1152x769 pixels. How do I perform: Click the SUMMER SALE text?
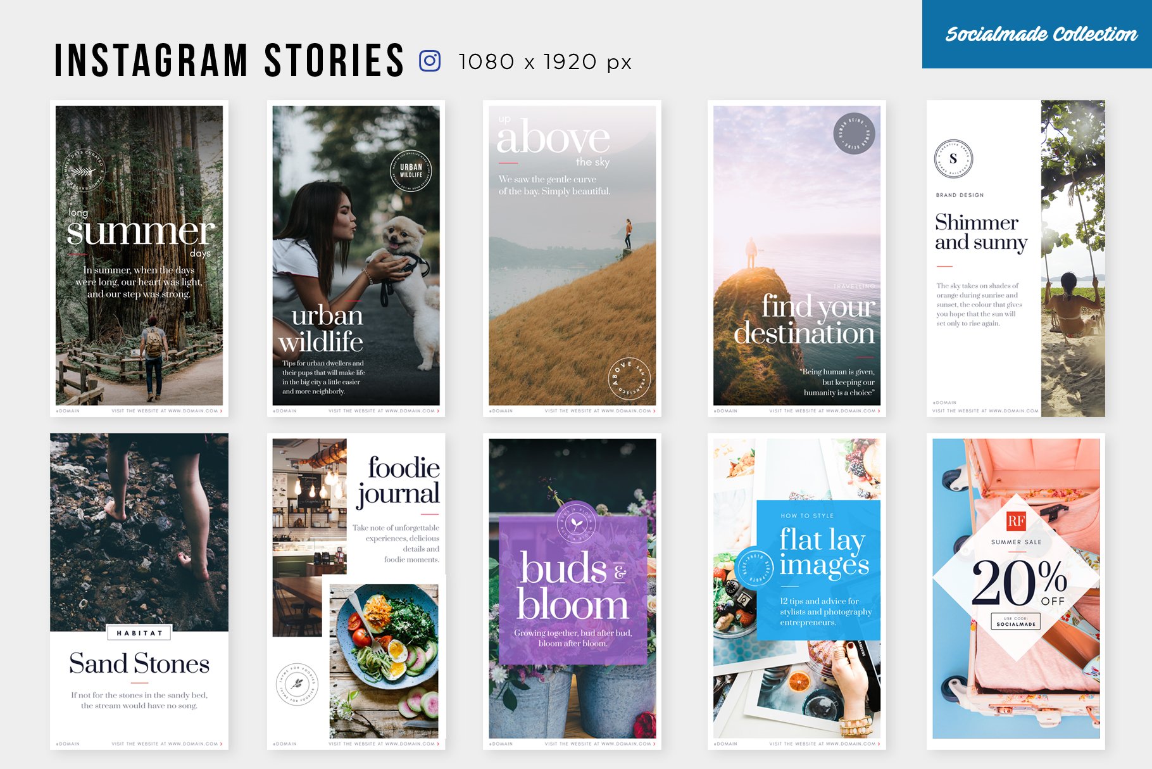(1016, 542)
